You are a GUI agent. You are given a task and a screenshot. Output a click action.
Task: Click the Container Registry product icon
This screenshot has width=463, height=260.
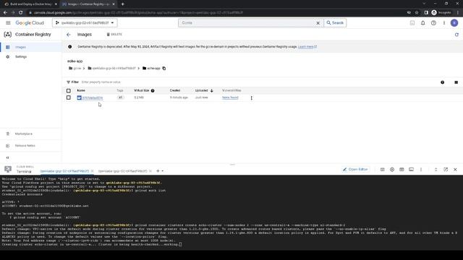pos(8,35)
